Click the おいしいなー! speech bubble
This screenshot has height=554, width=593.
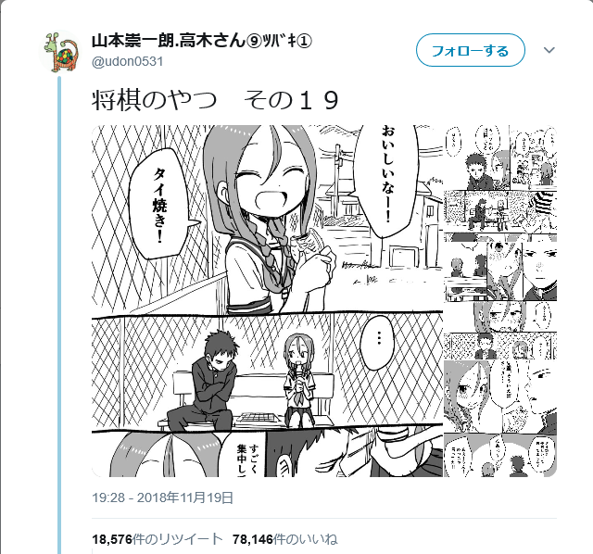387,180
